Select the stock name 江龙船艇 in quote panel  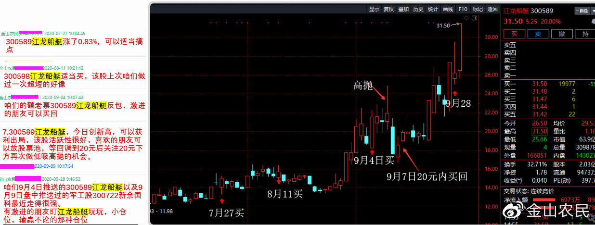coord(517,11)
